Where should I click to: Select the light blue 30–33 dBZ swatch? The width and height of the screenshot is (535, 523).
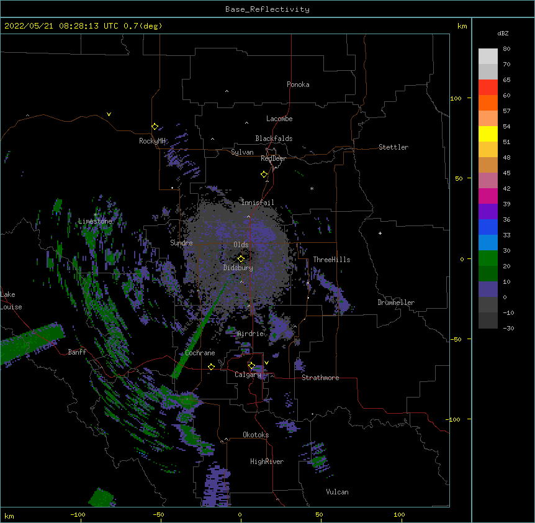pyautogui.click(x=488, y=243)
